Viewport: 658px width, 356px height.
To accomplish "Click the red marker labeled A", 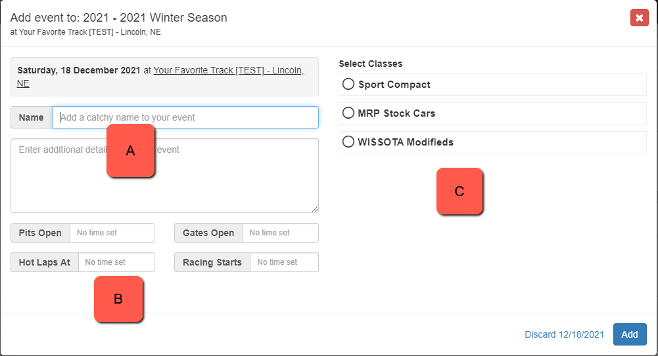I will pyautogui.click(x=131, y=151).
